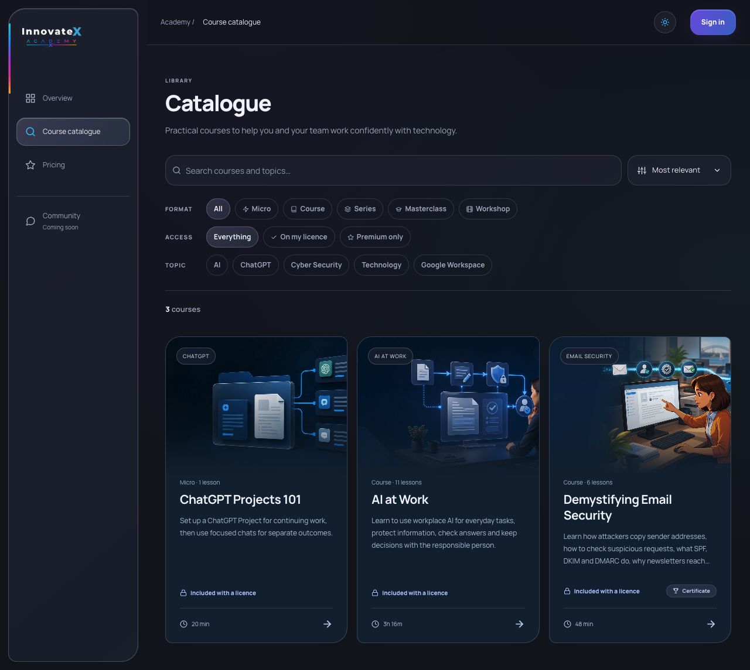Open the Community sidebar item
The width and height of the screenshot is (750, 670).
pos(73,221)
